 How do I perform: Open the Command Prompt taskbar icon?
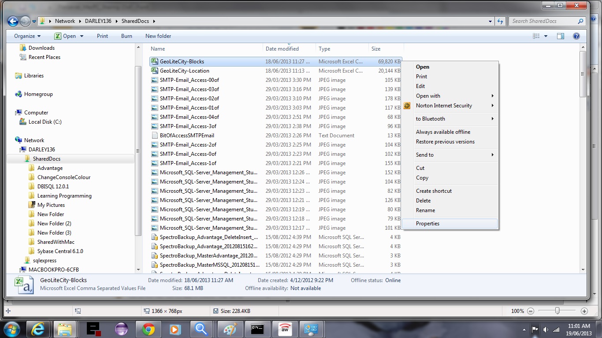pyautogui.click(x=257, y=329)
